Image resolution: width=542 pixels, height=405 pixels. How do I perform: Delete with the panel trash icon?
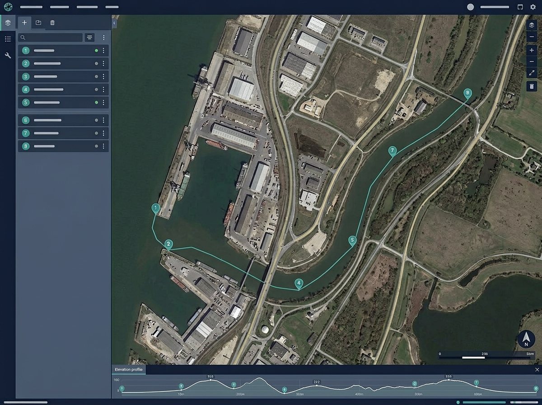pyautogui.click(x=52, y=23)
